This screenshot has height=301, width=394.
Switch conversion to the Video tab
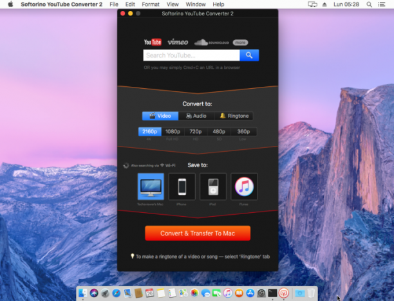[x=160, y=116]
